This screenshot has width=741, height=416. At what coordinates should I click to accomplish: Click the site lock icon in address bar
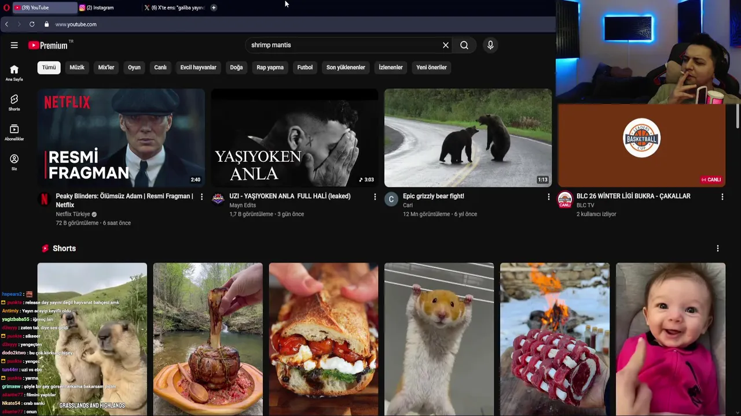pos(46,24)
